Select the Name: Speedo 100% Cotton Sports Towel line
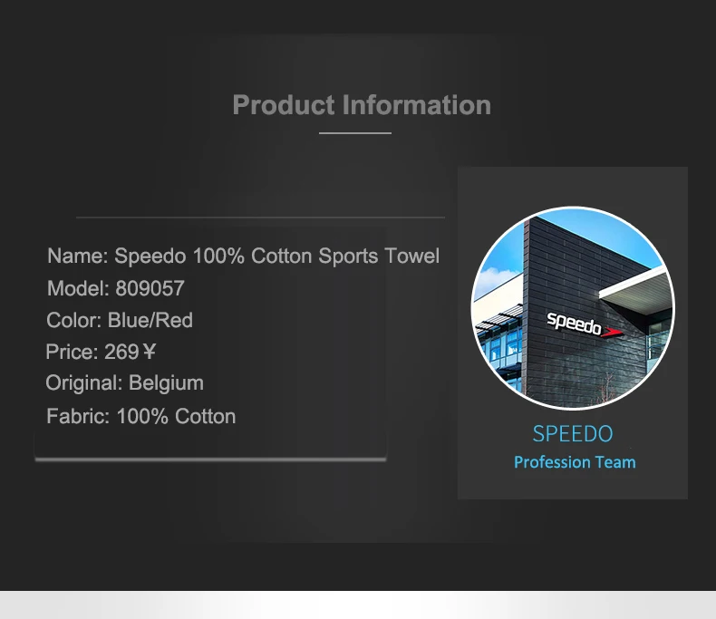The width and height of the screenshot is (716, 619). [x=244, y=256]
